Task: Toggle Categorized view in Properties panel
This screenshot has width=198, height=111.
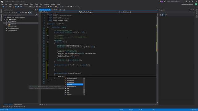Action: [160, 15]
